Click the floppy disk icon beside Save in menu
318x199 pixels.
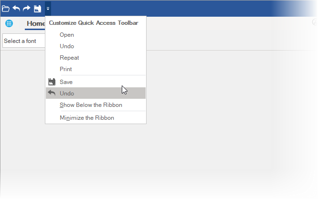point(52,82)
